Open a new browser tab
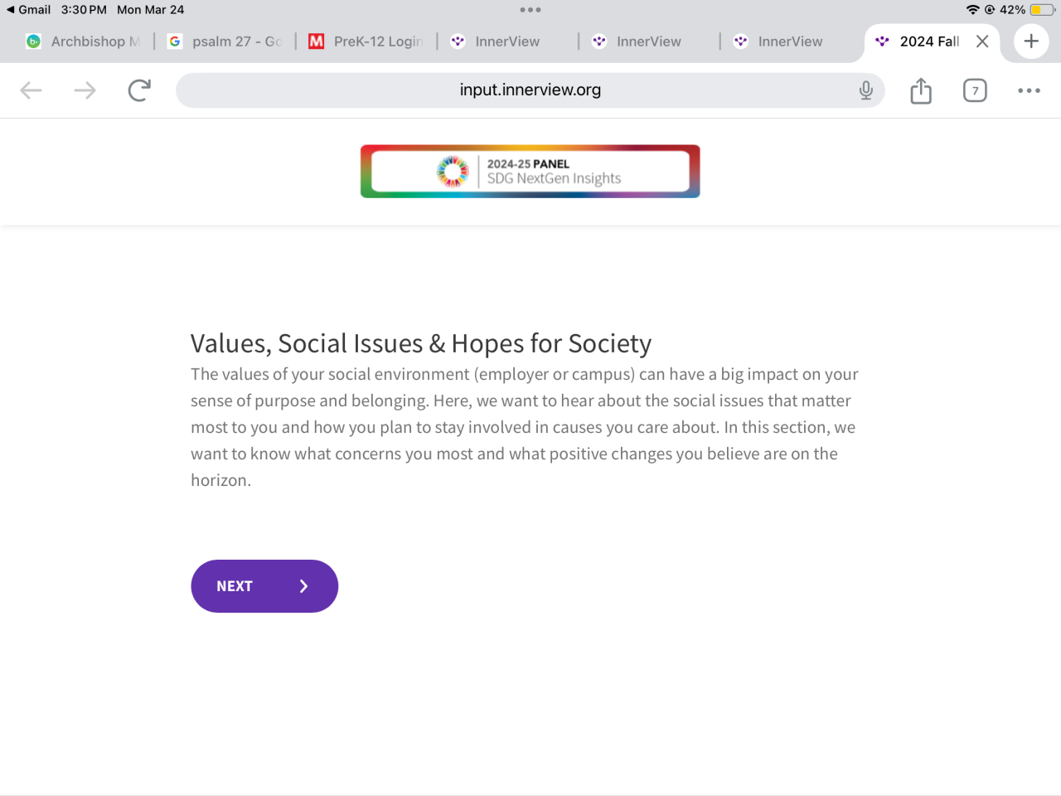The height and width of the screenshot is (796, 1061). [1031, 41]
